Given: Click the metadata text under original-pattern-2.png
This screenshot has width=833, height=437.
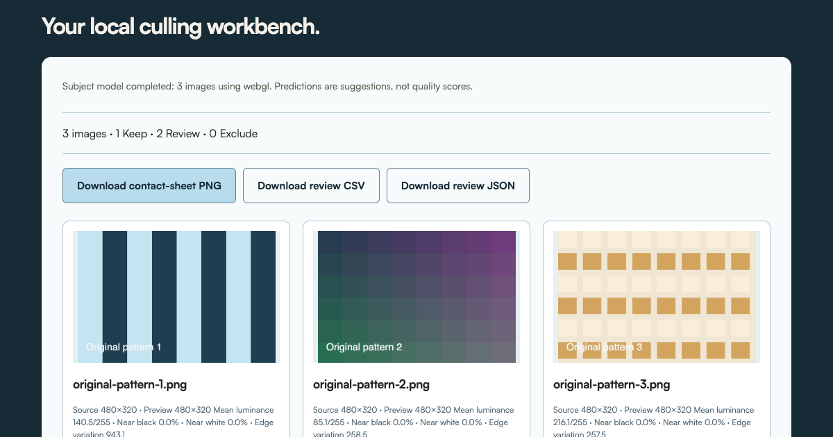Looking at the screenshot, I should (414, 422).
